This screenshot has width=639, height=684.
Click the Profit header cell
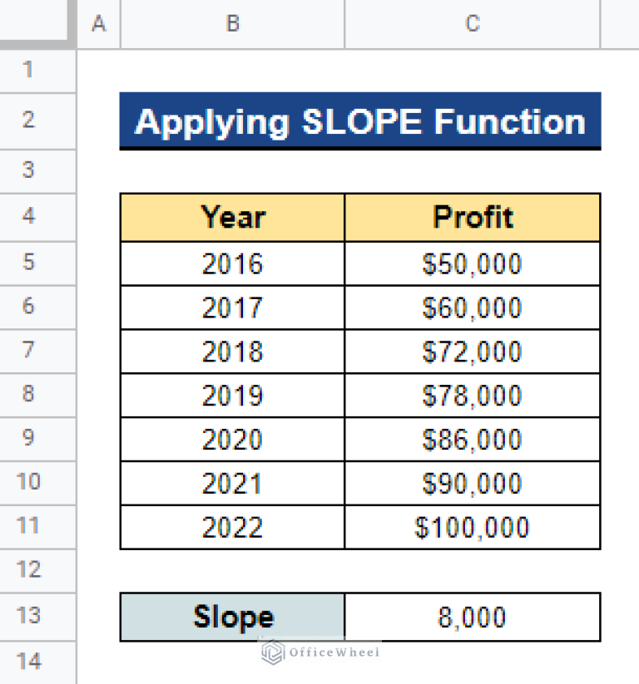coord(472,218)
